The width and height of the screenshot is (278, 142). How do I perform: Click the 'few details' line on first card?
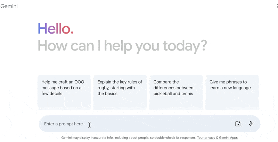(52, 94)
